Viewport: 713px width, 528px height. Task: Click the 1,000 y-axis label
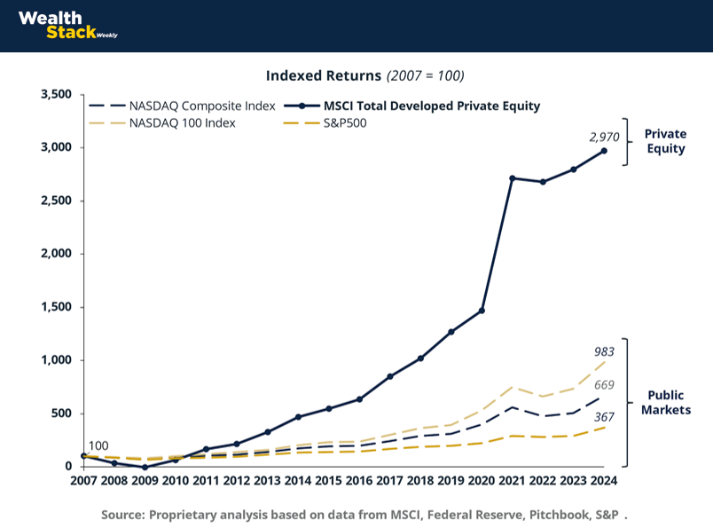click(x=57, y=360)
